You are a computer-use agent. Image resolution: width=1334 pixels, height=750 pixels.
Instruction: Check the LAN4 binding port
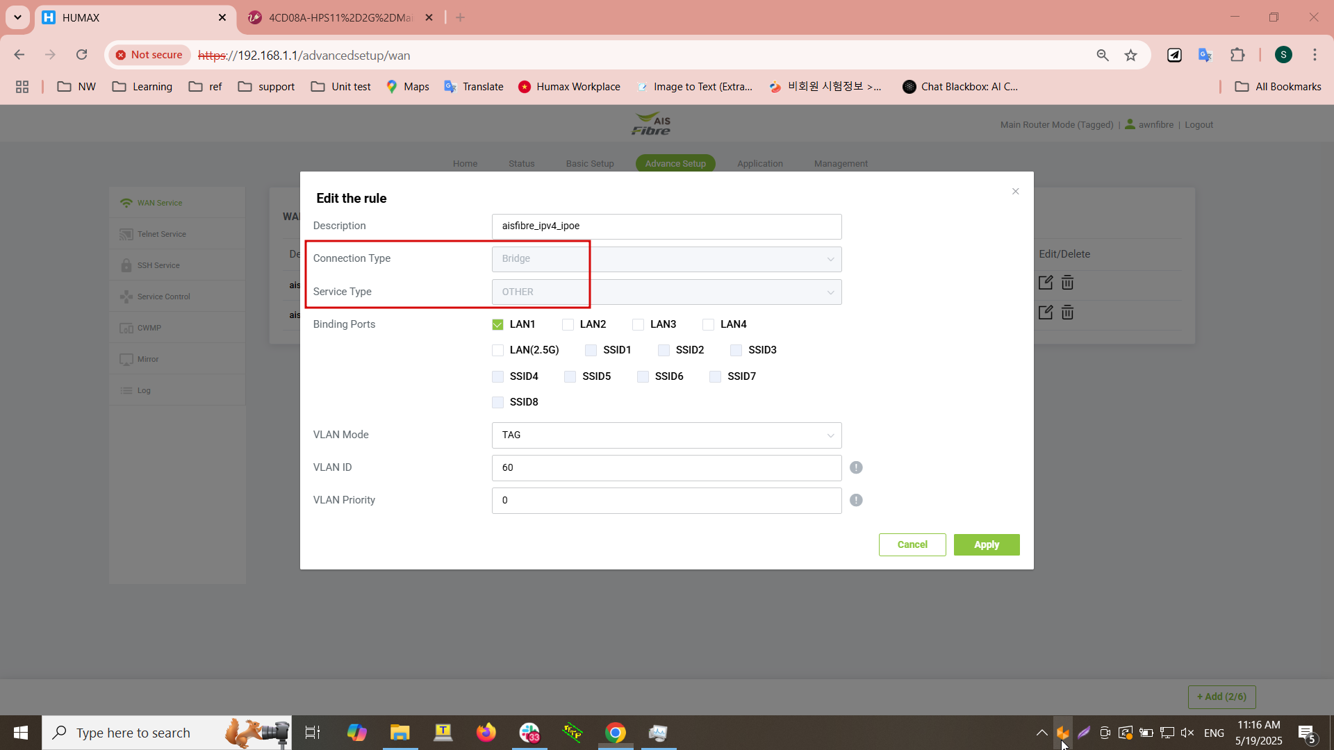coord(708,324)
